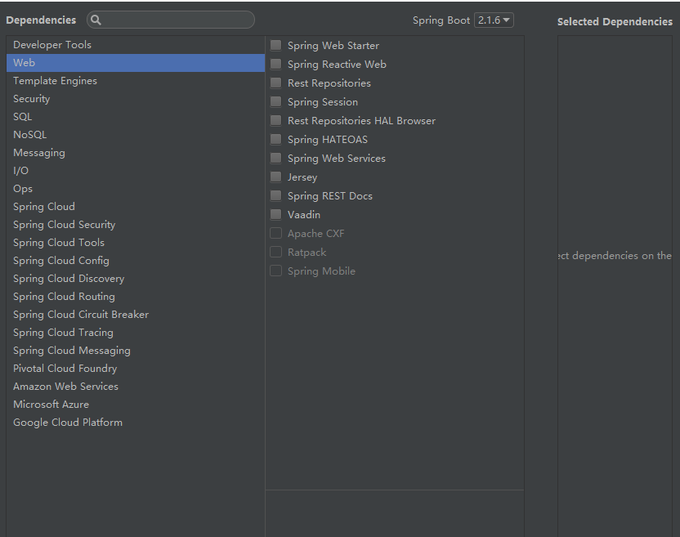
Task: Check the Spring Web Starter checkbox
Action: (275, 45)
